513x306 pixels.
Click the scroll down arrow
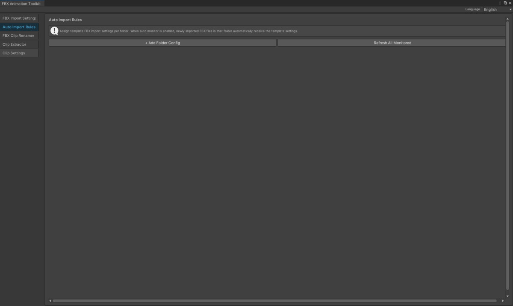[x=508, y=296]
